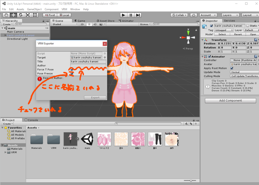Open the Component menu
259x185 pixels.
coord(51,9)
